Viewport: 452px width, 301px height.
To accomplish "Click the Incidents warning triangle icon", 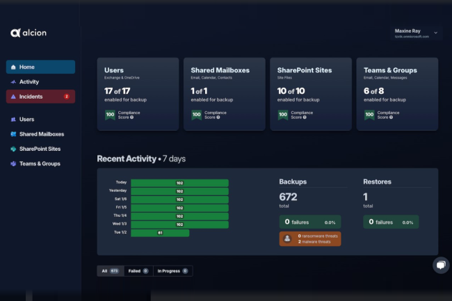I will (x=13, y=97).
